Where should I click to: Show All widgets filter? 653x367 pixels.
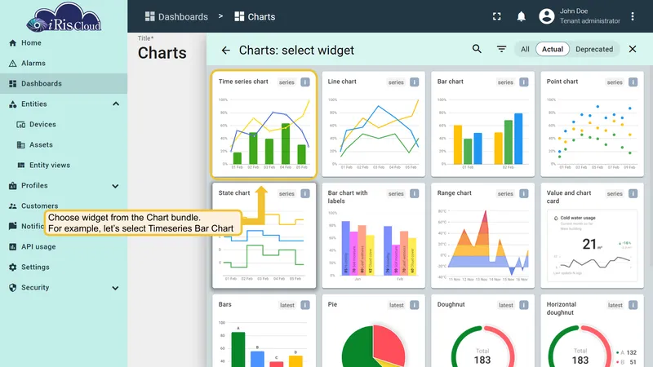525,49
